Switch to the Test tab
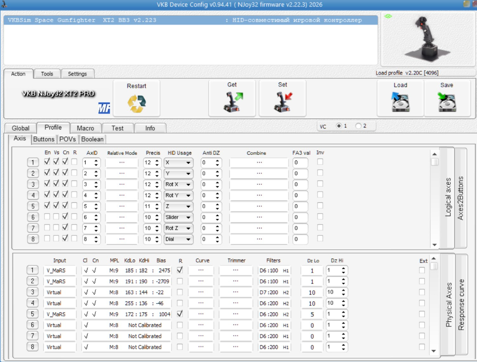 pyautogui.click(x=117, y=128)
